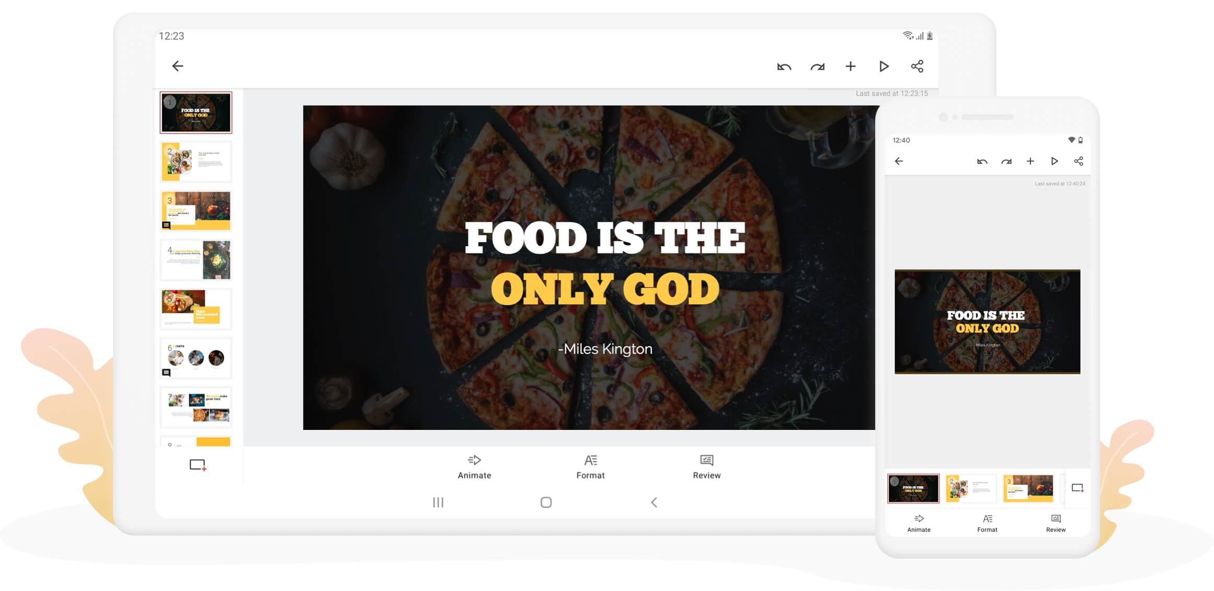
Task: Select the FOOD IS THE title text
Action: [x=605, y=238]
